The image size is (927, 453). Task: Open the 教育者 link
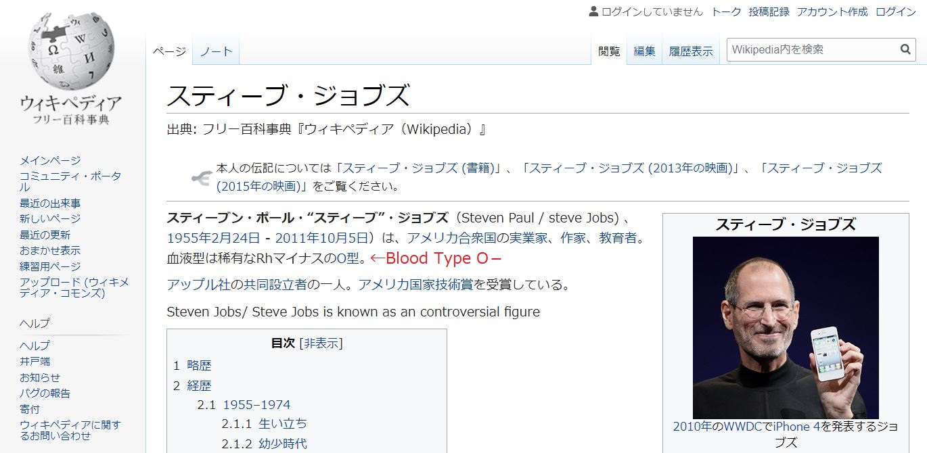[618, 238]
